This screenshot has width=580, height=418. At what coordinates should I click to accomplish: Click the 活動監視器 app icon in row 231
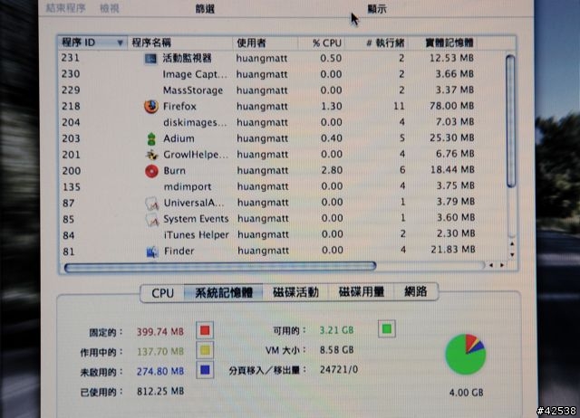(x=150, y=58)
